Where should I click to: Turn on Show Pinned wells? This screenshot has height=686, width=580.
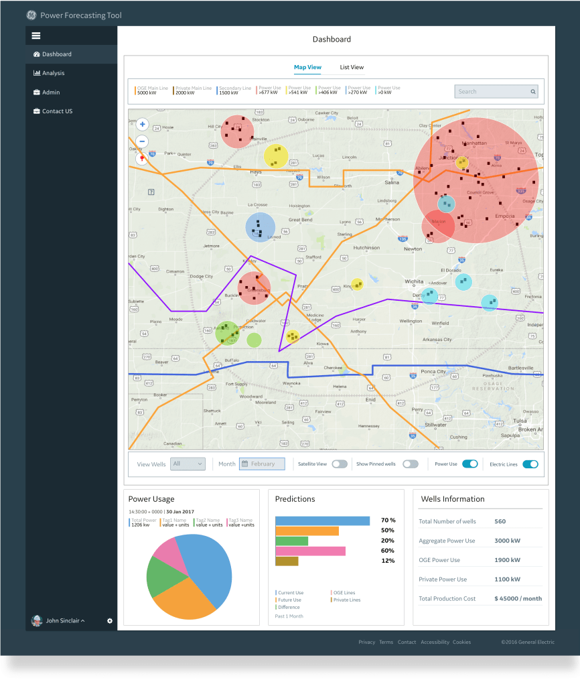pos(411,464)
